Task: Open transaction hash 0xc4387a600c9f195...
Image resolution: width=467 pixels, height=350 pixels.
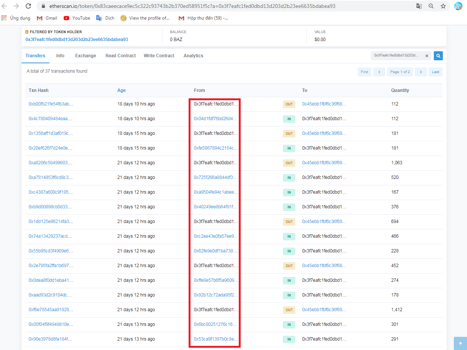Action: 50,192
